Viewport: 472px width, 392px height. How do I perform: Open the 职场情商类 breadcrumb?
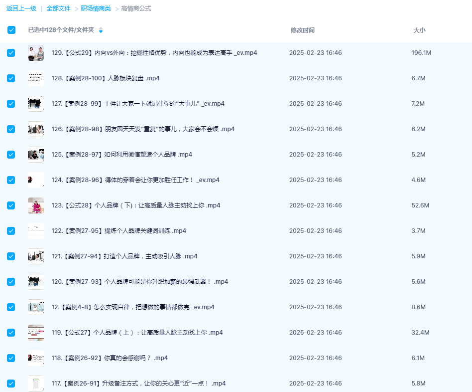(x=96, y=8)
